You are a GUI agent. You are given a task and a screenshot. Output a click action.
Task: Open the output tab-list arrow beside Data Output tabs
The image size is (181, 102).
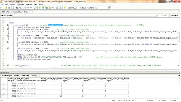(x=179, y=76)
